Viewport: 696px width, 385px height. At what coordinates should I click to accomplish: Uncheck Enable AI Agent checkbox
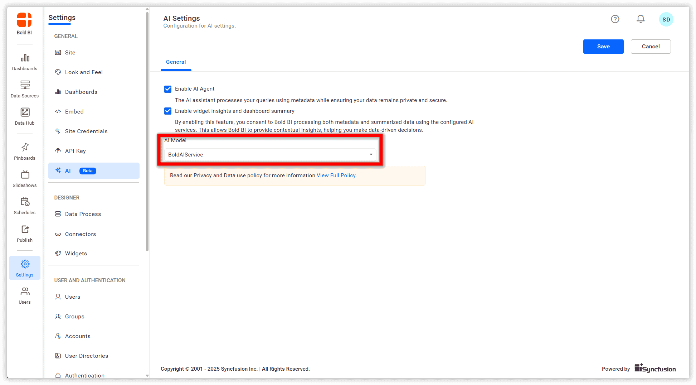click(x=168, y=89)
